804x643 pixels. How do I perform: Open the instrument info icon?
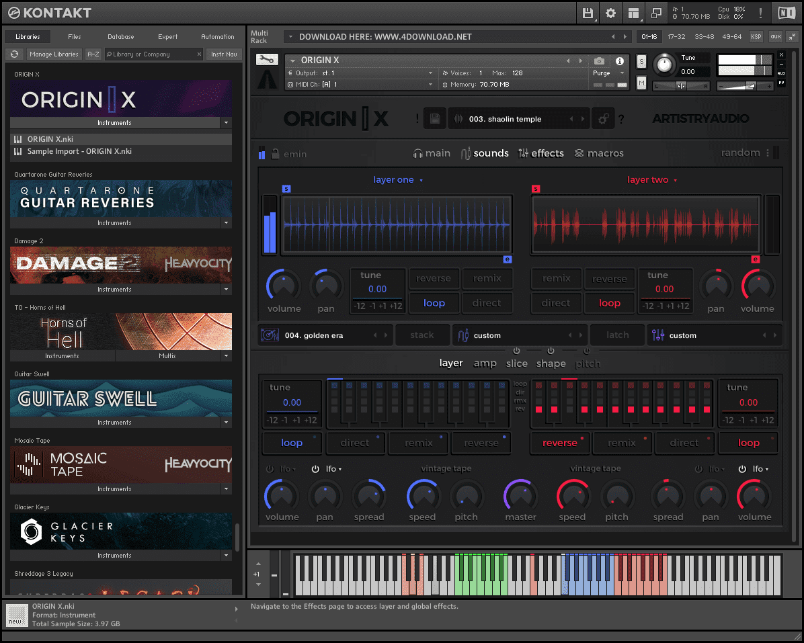[620, 61]
